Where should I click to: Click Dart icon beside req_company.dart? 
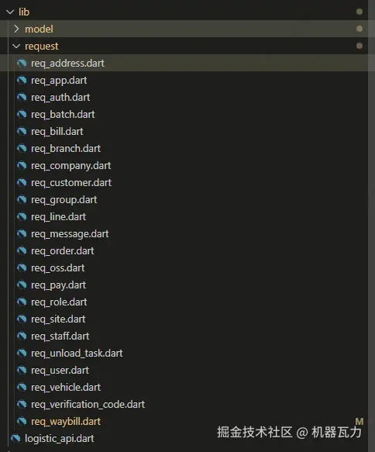click(x=22, y=165)
